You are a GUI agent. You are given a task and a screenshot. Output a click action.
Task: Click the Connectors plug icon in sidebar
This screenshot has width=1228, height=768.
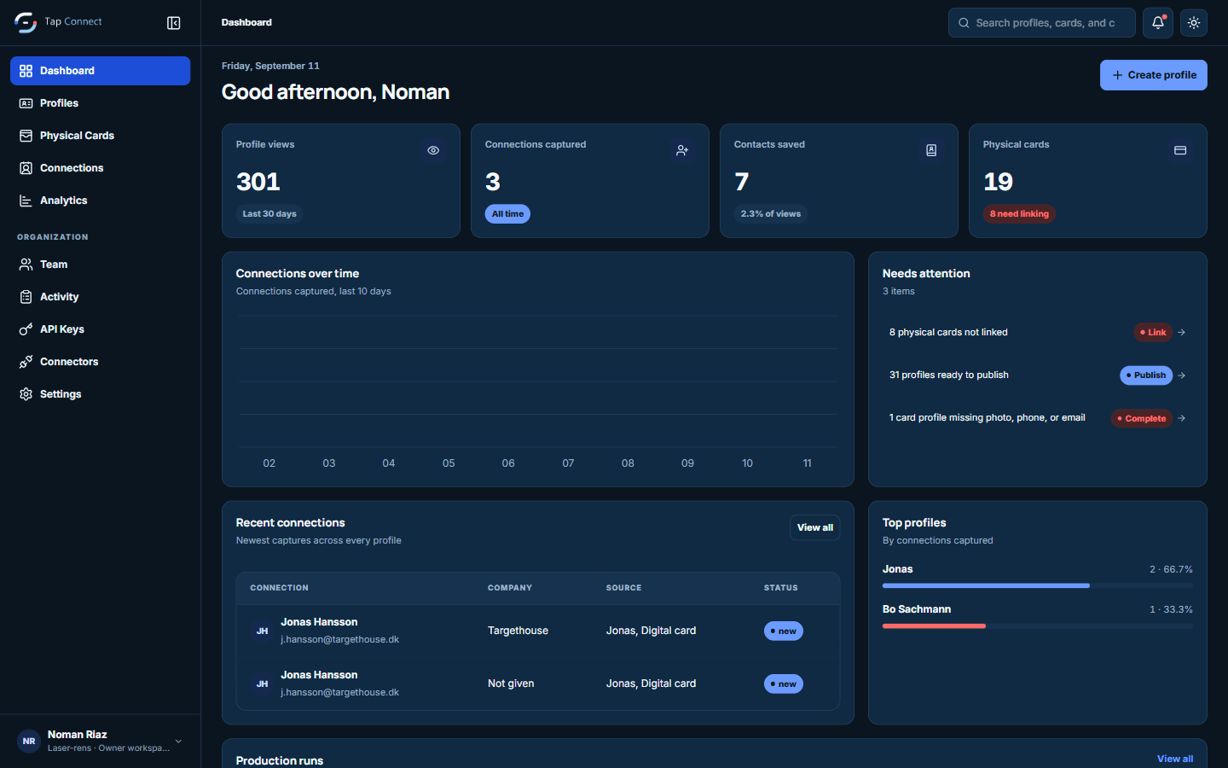click(x=26, y=362)
